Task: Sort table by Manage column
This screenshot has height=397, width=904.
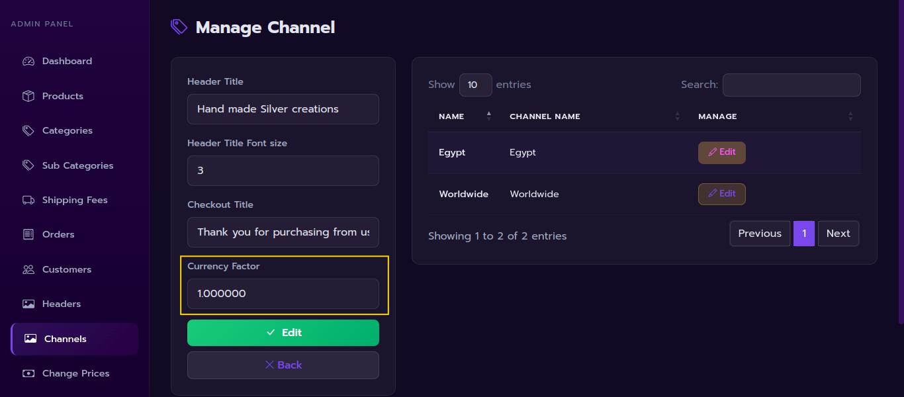Action: point(774,116)
